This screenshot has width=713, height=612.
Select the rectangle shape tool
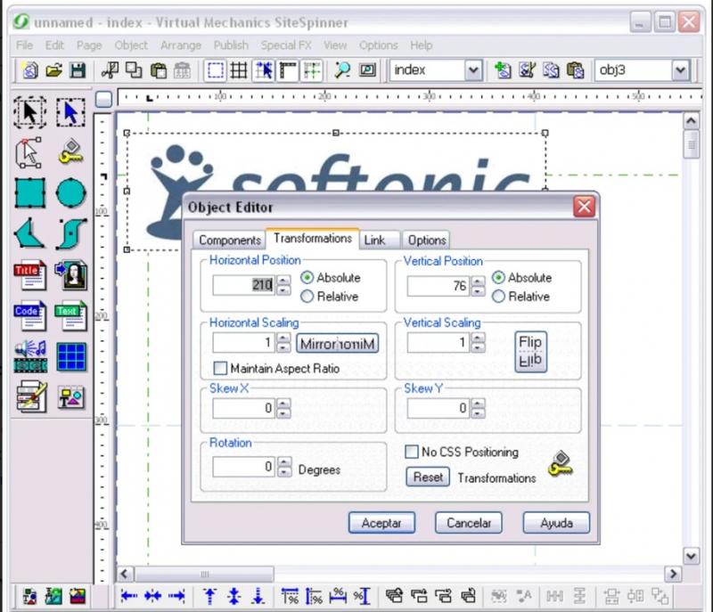pos(29,193)
